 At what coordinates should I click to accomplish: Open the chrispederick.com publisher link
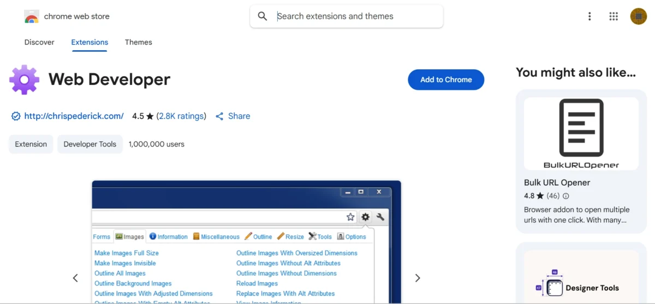point(74,116)
